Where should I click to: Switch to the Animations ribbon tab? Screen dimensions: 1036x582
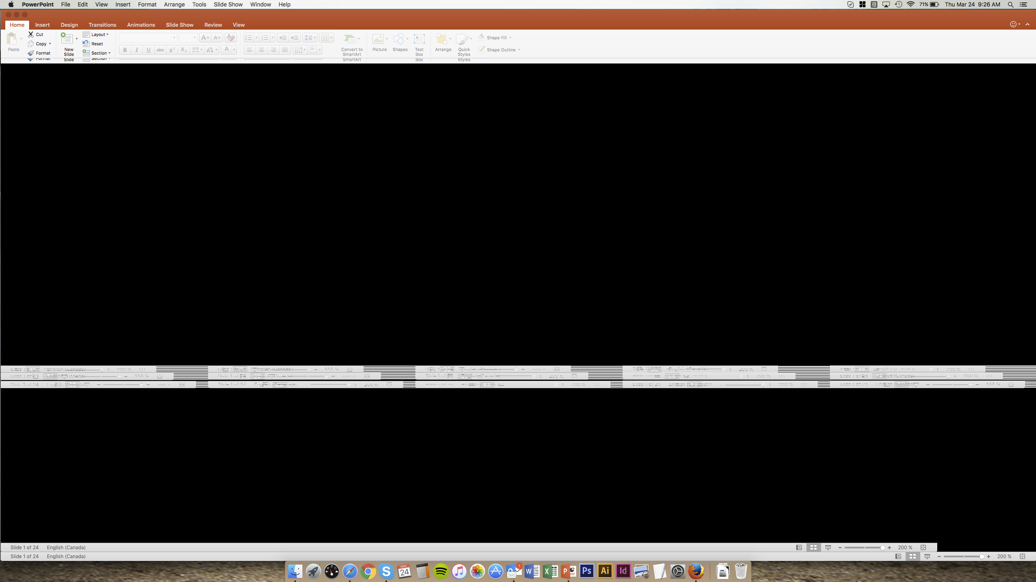click(x=141, y=25)
